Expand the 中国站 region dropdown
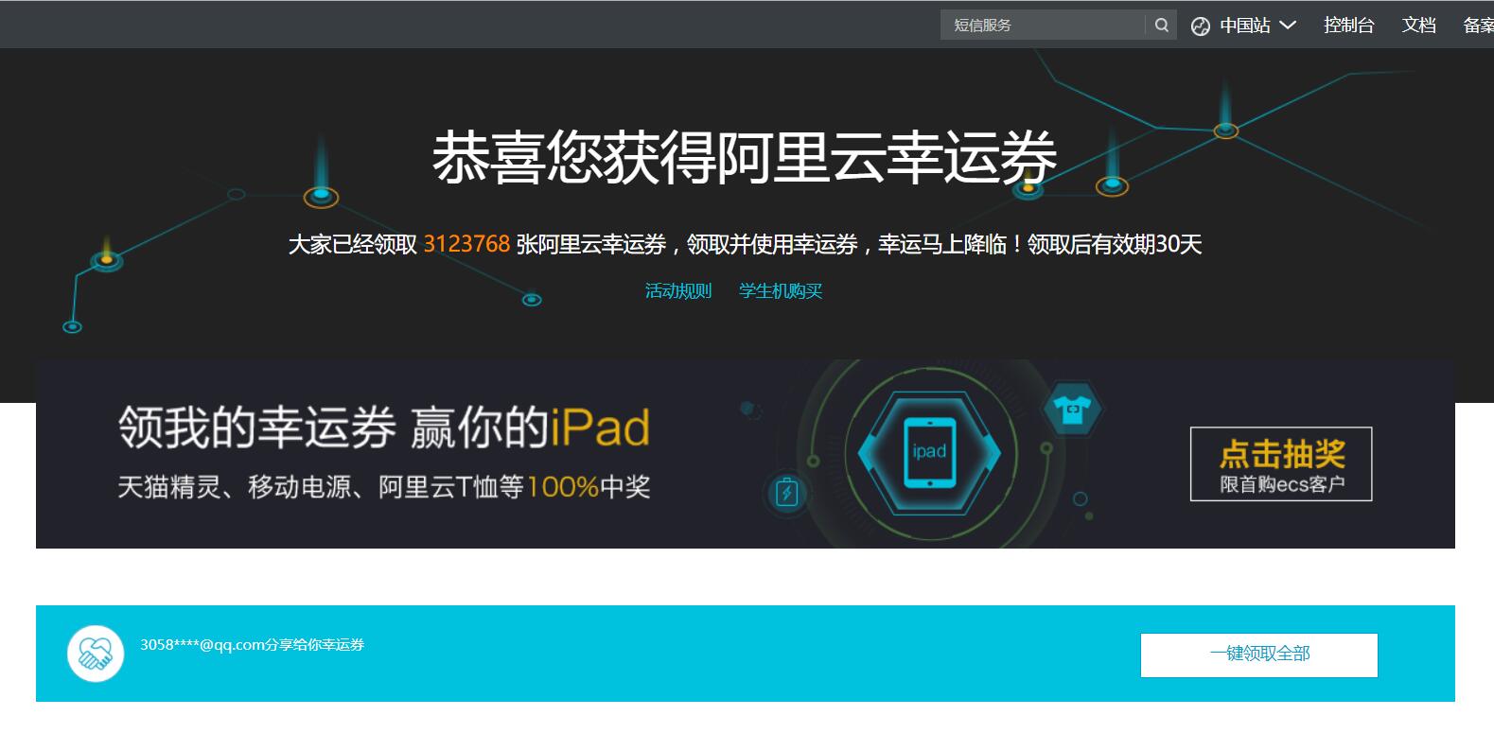Screen dimensions: 1494x733 pyautogui.click(x=1287, y=26)
